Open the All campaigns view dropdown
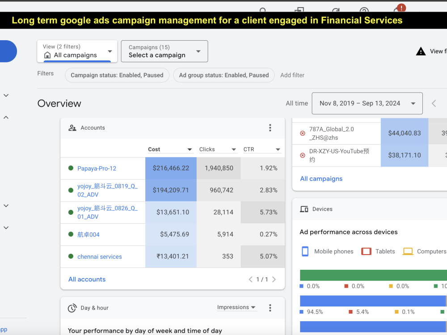This screenshot has width=447, height=335. [77, 51]
